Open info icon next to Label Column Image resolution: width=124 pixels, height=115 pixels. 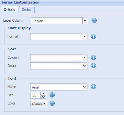pos(94,20)
